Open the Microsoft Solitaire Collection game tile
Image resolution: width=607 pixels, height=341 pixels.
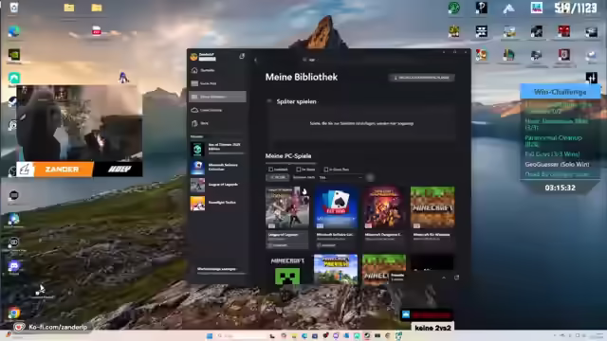[336, 217]
